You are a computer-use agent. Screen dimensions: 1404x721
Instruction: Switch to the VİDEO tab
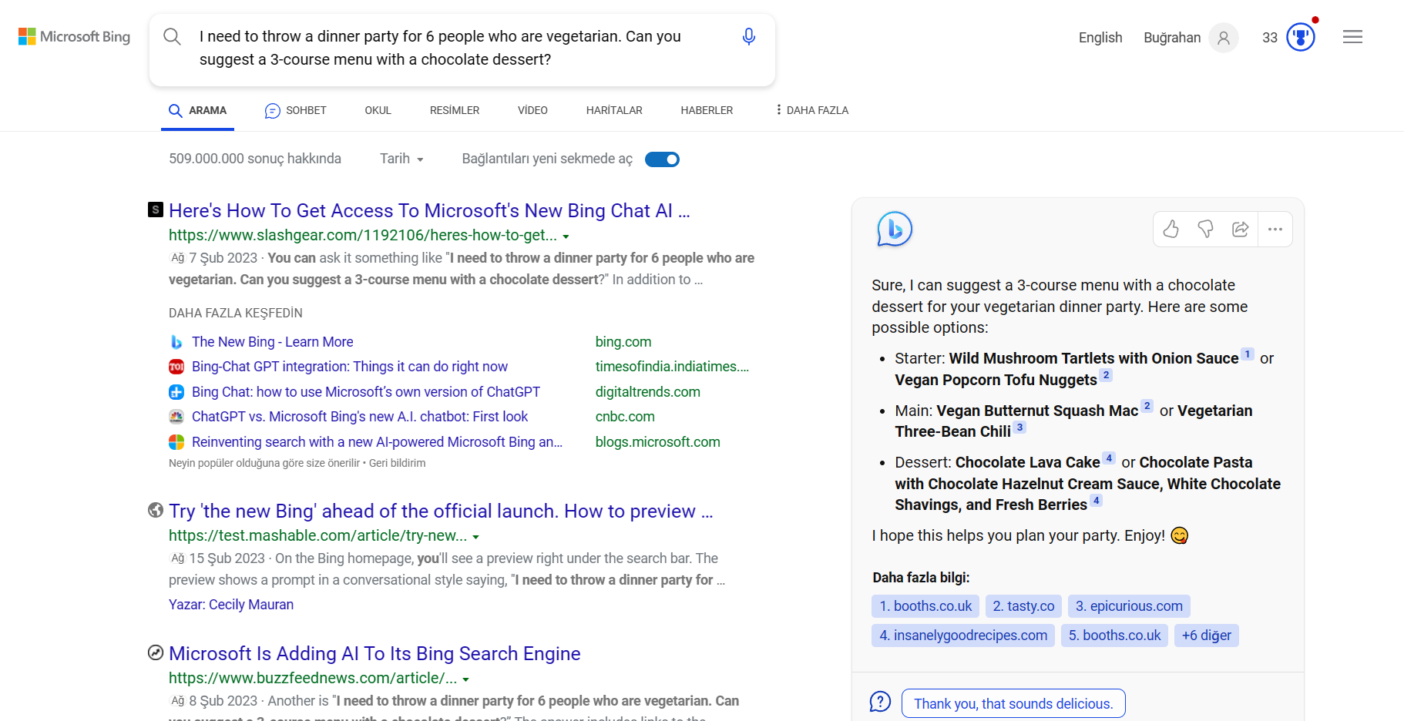point(532,110)
